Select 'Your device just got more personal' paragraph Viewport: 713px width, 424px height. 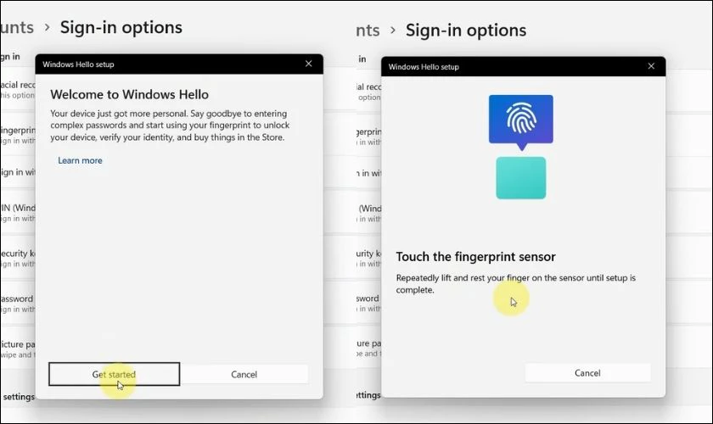pyautogui.click(x=170, y=126)
